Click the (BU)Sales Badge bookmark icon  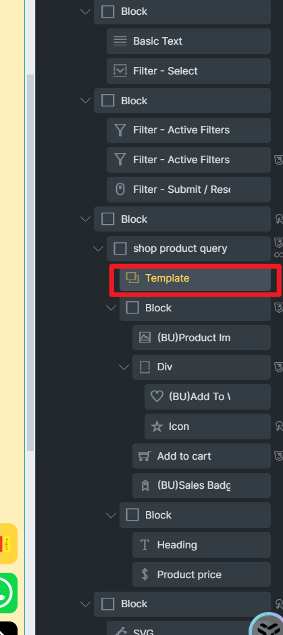tap(145, 485)
